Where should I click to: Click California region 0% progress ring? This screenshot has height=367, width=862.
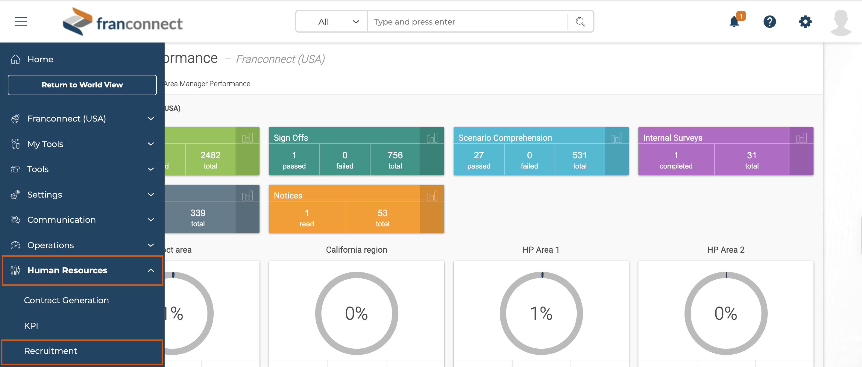click(357, 313)
